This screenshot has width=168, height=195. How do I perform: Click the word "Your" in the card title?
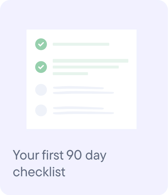coord(26,155)
